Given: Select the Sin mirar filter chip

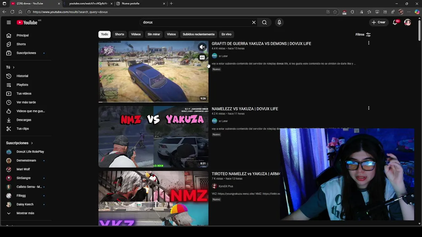Looking at the screenshot, I should [x=154, y=34].
